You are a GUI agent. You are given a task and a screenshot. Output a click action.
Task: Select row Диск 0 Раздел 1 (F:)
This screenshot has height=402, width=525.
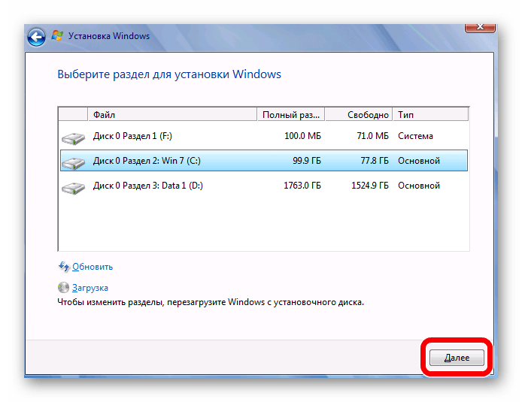click(264, 136)
